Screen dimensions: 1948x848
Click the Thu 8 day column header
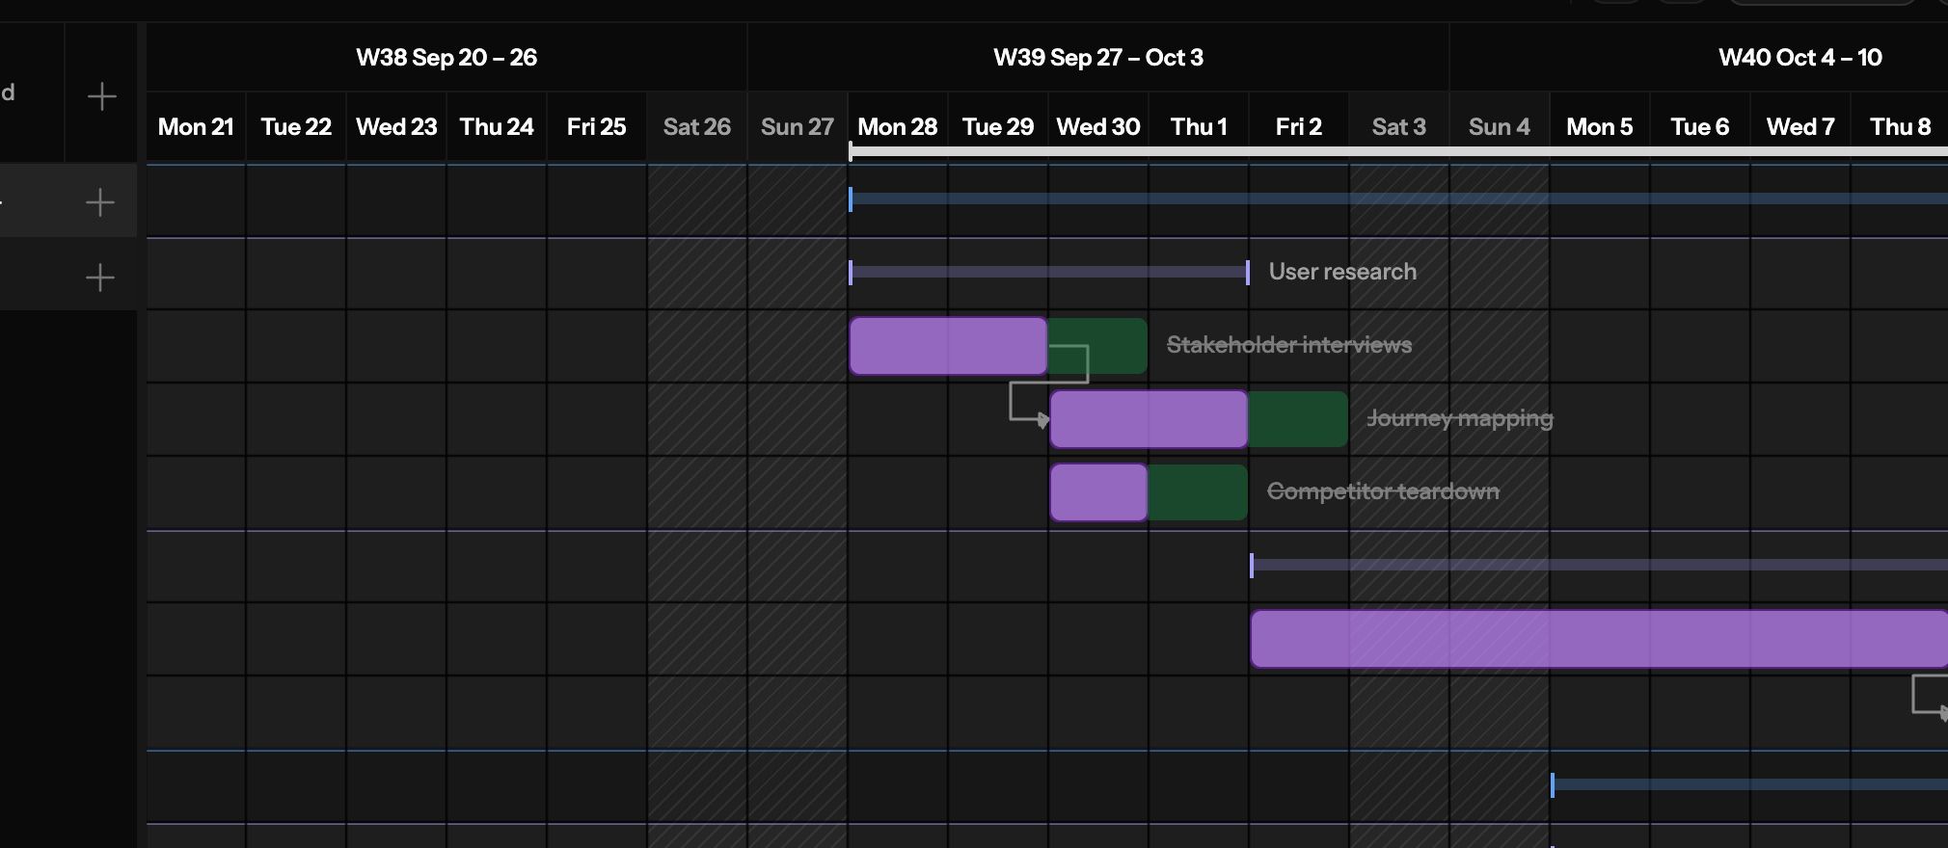1900,127
